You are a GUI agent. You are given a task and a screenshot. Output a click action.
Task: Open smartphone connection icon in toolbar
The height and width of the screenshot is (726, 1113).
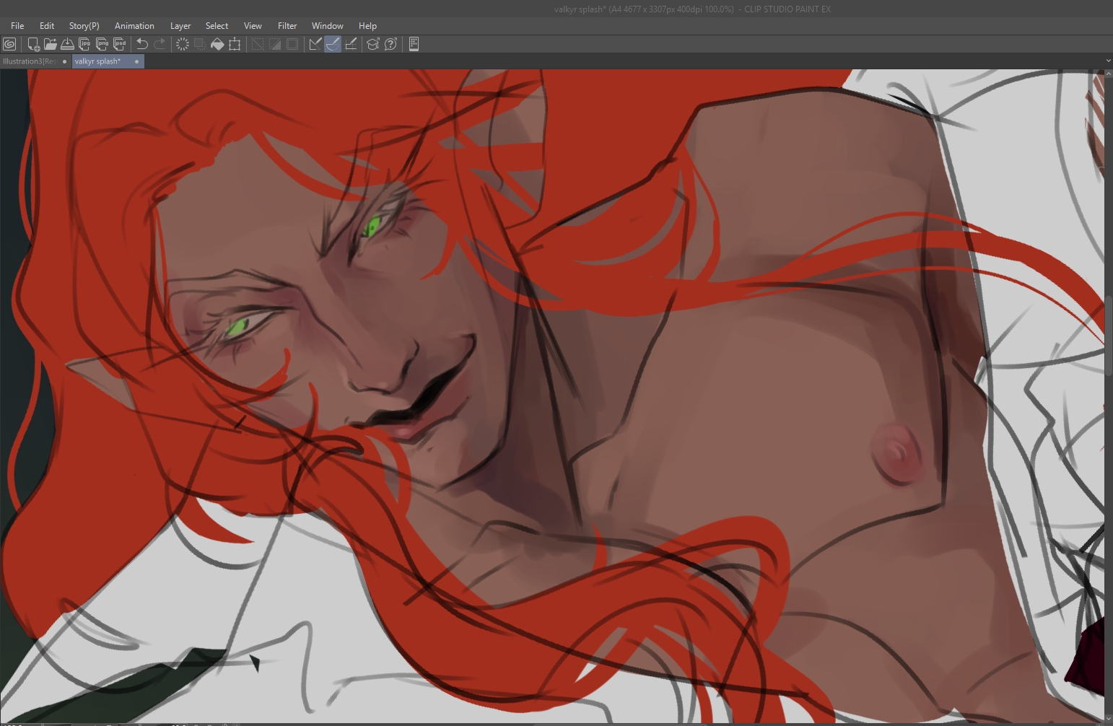[x=414, y=44]
